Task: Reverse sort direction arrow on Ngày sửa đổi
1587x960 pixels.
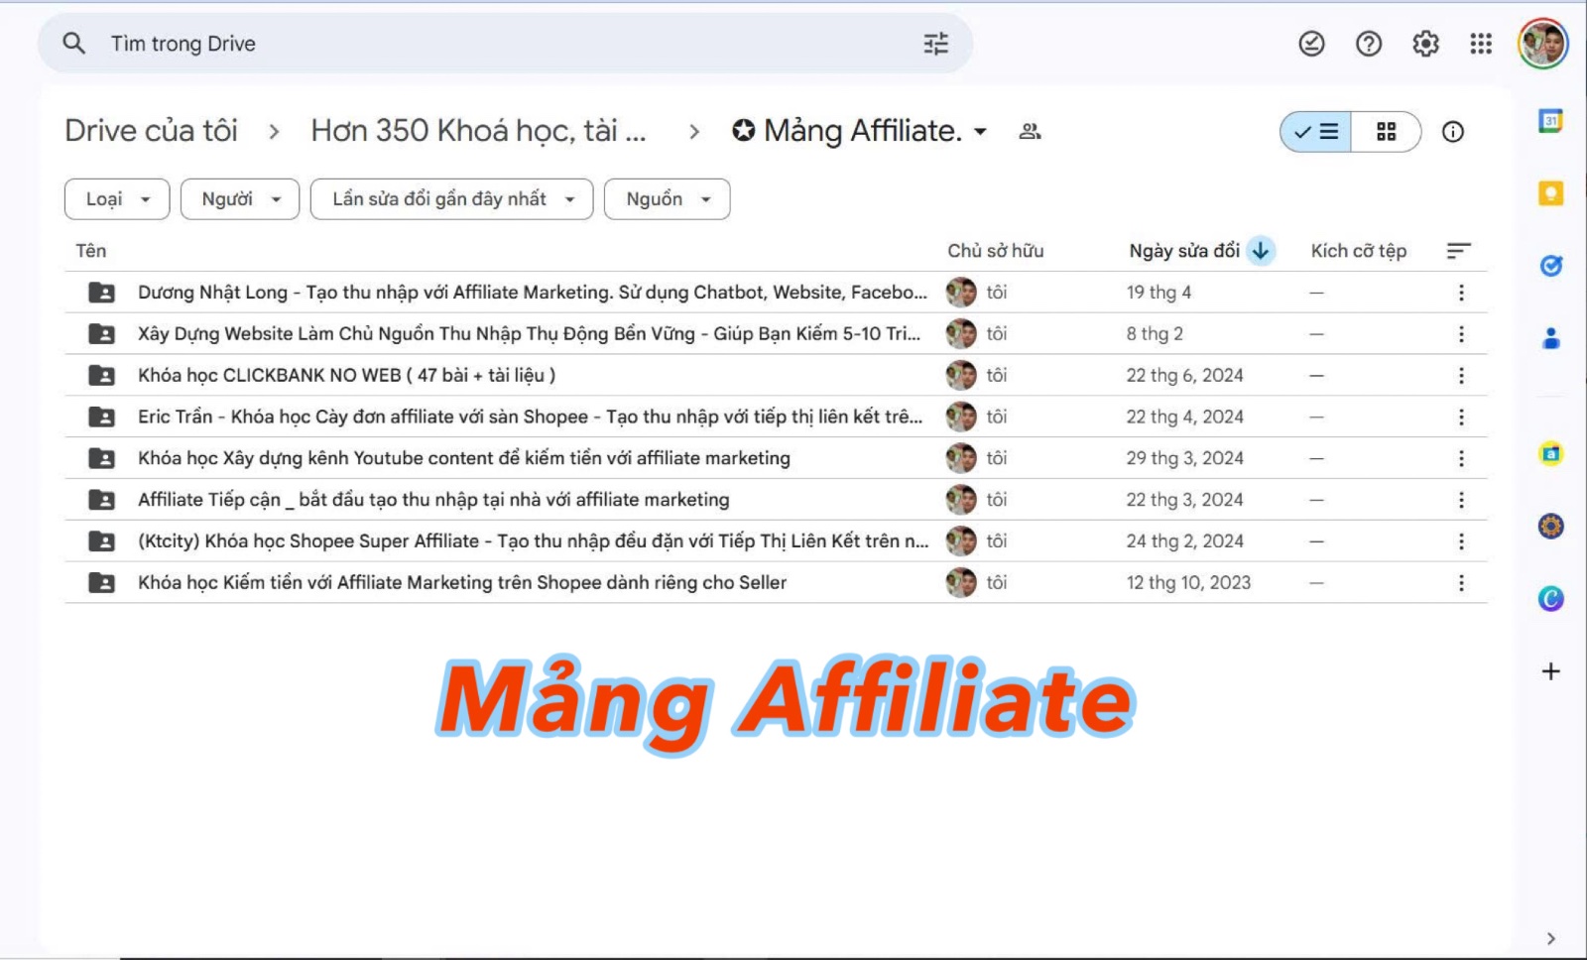Action: click(1260, 251)
